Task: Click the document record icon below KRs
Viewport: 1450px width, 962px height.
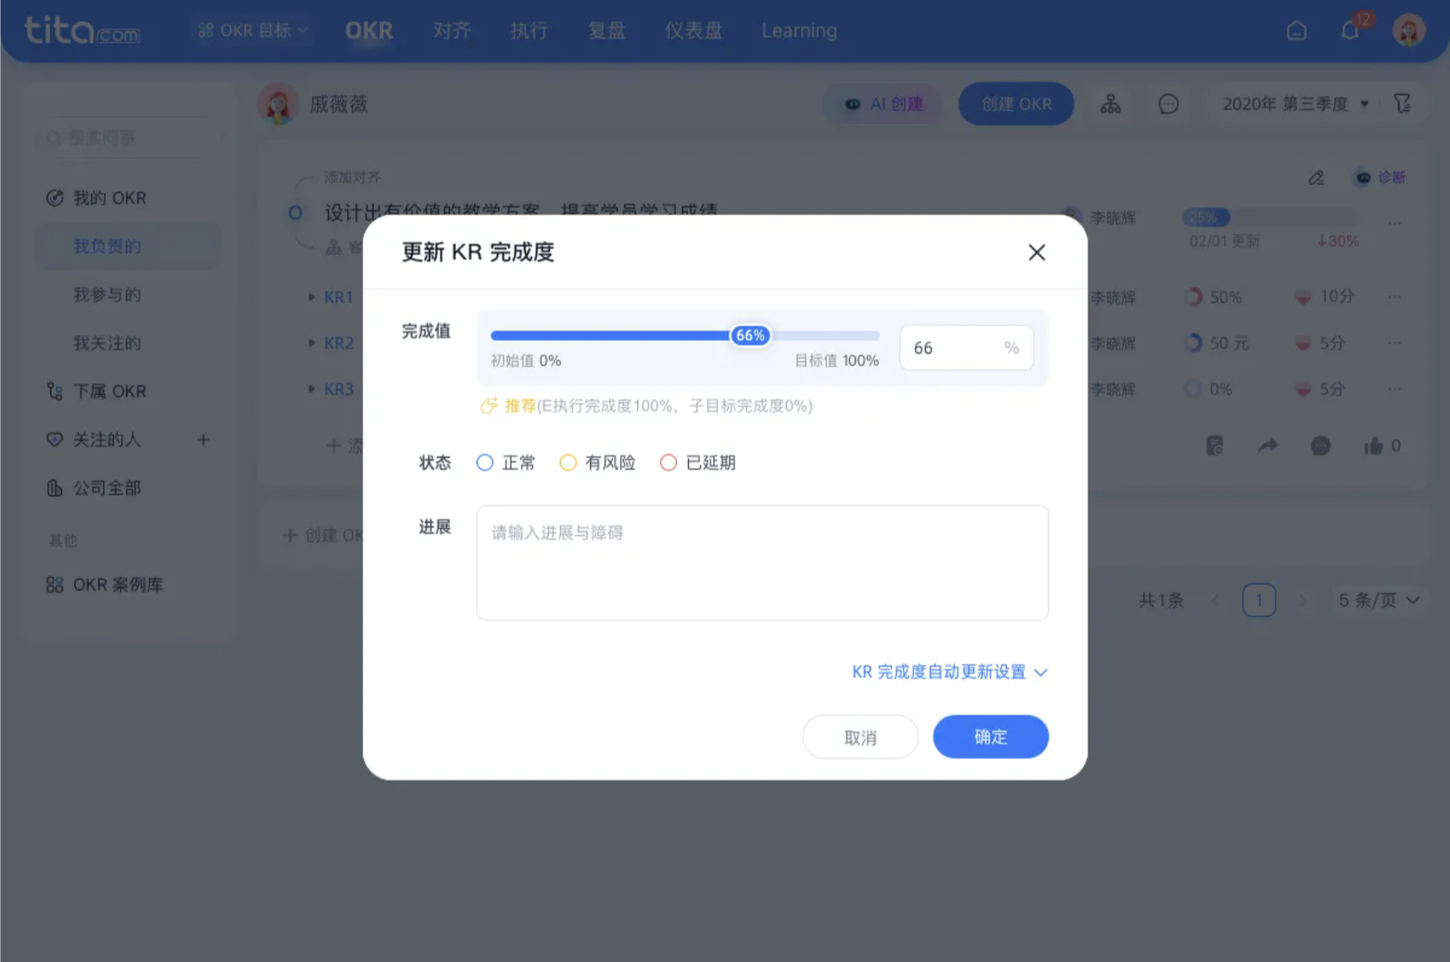Action: (1214, 446)
